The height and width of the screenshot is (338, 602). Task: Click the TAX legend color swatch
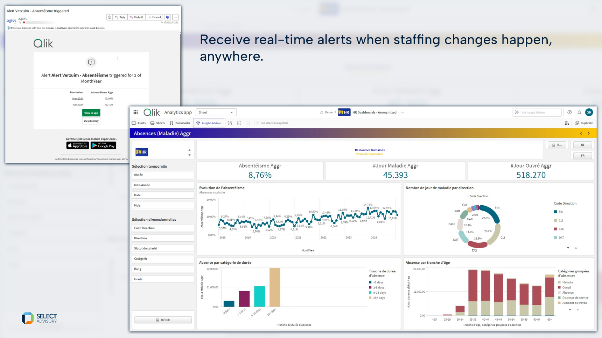click(555, 229)
